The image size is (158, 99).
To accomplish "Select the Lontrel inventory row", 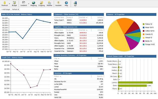I will 79,87.
